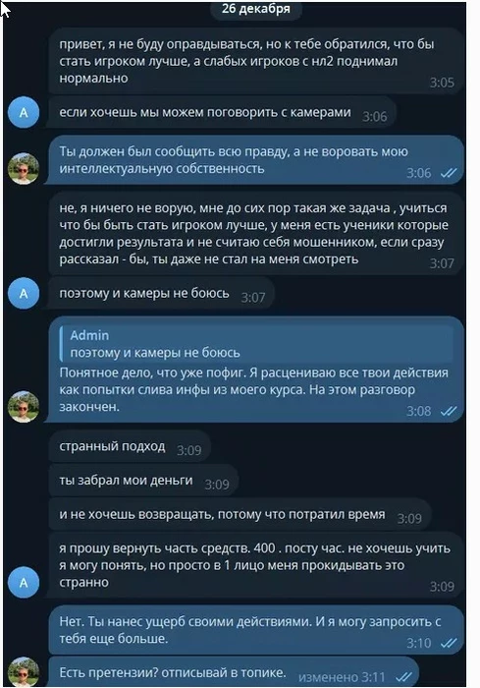Click the message starting 'привет, я не буду оправдываться'
This screenshot has width=480, height=688.
pos(256,61)
